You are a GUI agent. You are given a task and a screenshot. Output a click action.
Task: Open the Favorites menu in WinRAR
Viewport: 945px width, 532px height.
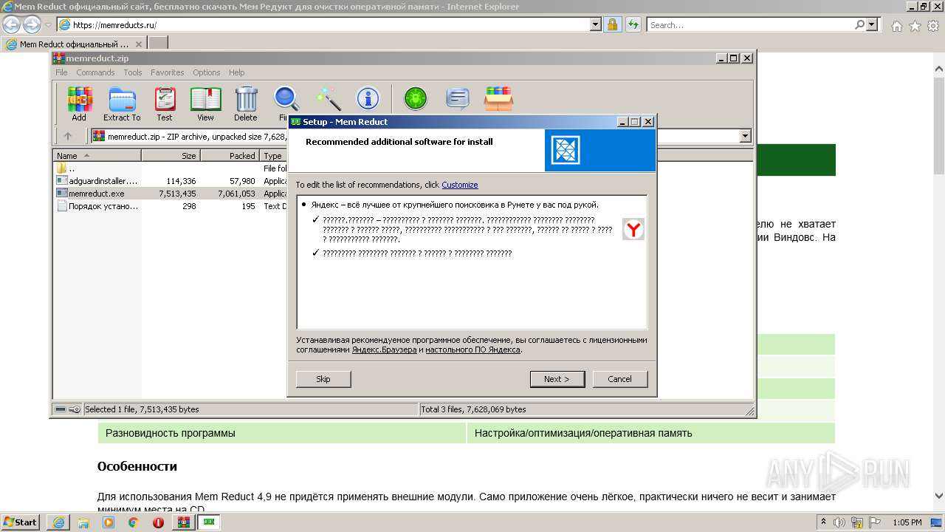click(x=168, y=72)
